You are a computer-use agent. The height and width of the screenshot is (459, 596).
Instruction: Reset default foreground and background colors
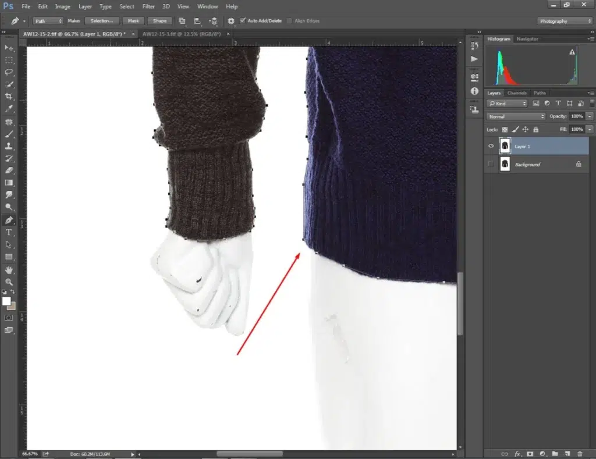tap(4, 292)
